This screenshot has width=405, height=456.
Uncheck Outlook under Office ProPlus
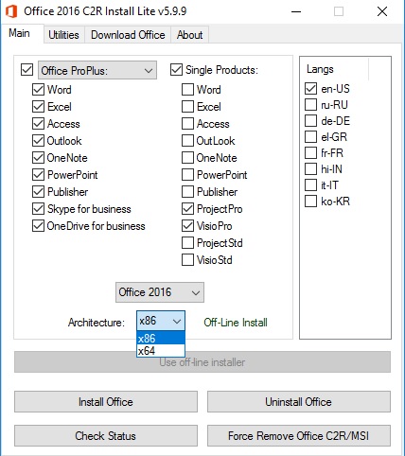(38, 141)
